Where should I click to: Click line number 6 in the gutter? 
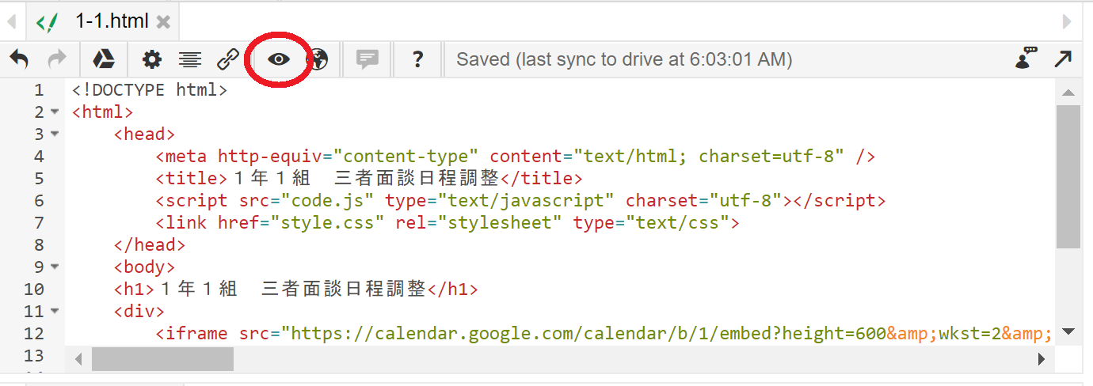click(40, 201)
